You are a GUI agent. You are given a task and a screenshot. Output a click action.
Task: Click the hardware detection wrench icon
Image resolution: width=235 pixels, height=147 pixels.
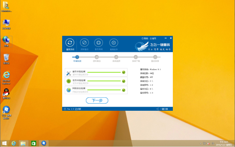coord(69,72)
